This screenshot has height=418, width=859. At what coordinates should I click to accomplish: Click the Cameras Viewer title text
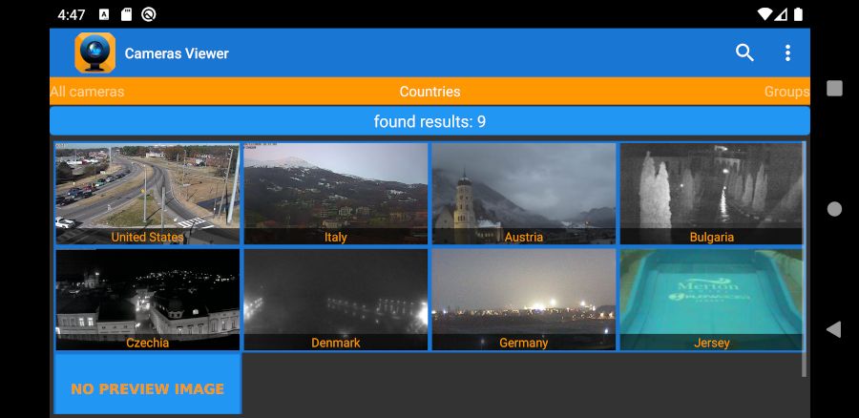pyautogui.click(x=177, y=53)
